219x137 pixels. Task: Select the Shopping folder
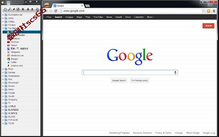point(11,100)
